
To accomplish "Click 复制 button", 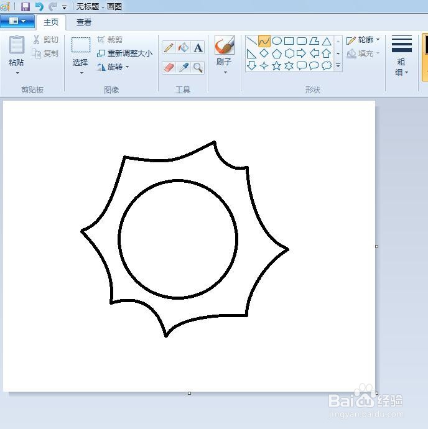I will coord(45,53).
